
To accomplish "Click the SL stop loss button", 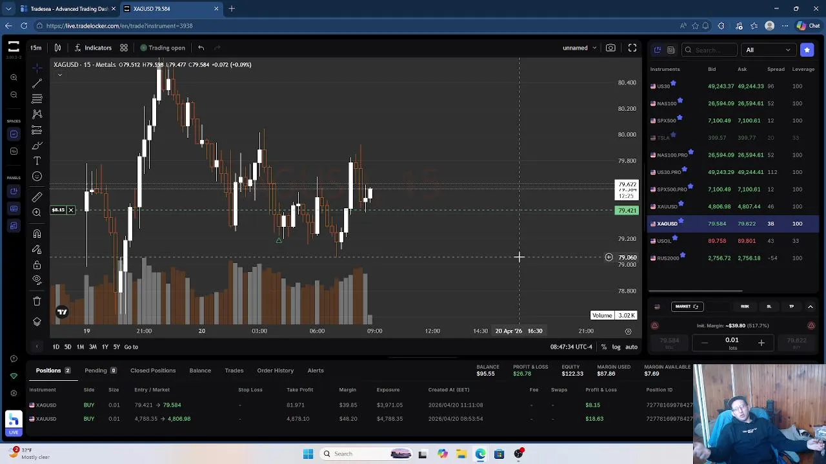I will [x=769, y=307].
